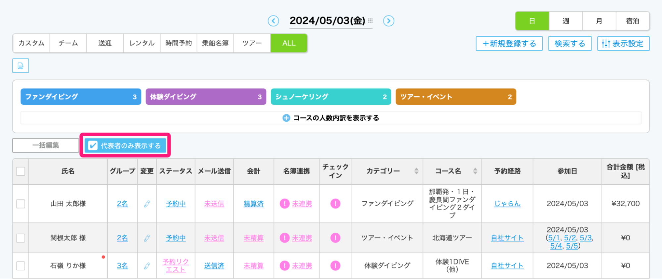The width and height of the screenshot is (662, 279).
Task: Click the 5/1 participation date link
Action: click(554, 238)
